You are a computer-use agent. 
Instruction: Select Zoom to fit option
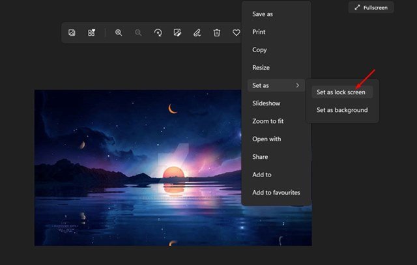(276, 121)
